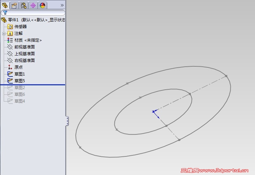255x175 pixels.
Task: Select the 右视基准面 right plane
Action: 25,61
